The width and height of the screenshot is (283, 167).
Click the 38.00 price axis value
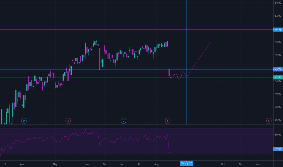point(278,107)
